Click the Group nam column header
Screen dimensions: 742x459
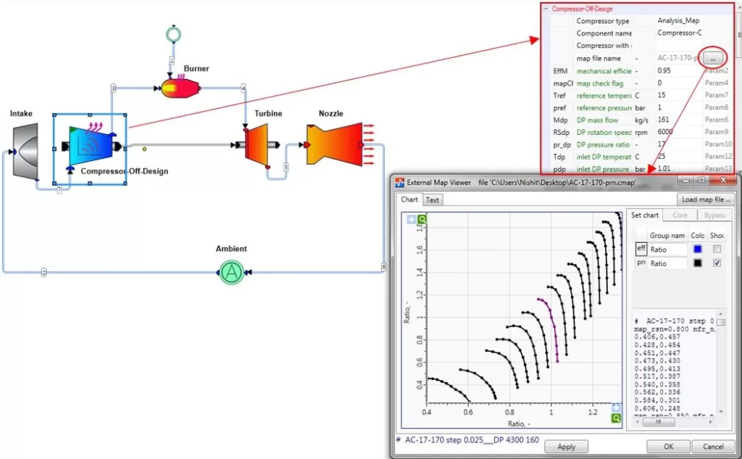[667, 236]
